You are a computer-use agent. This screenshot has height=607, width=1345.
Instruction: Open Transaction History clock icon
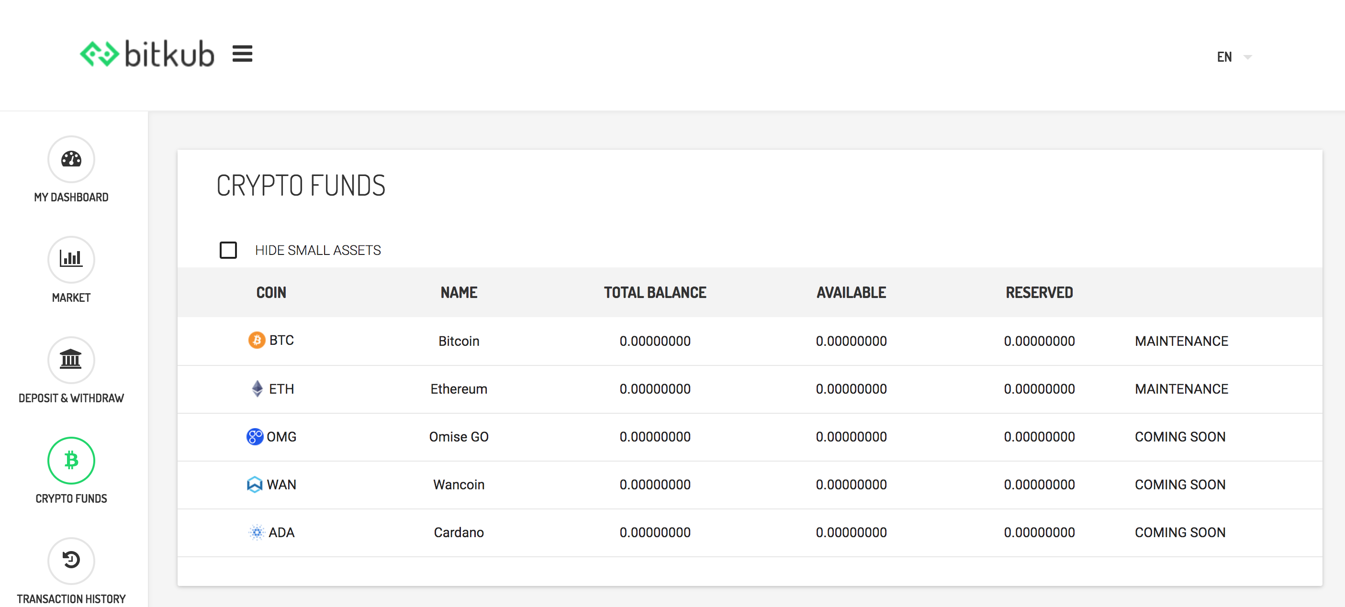point(71,560)
